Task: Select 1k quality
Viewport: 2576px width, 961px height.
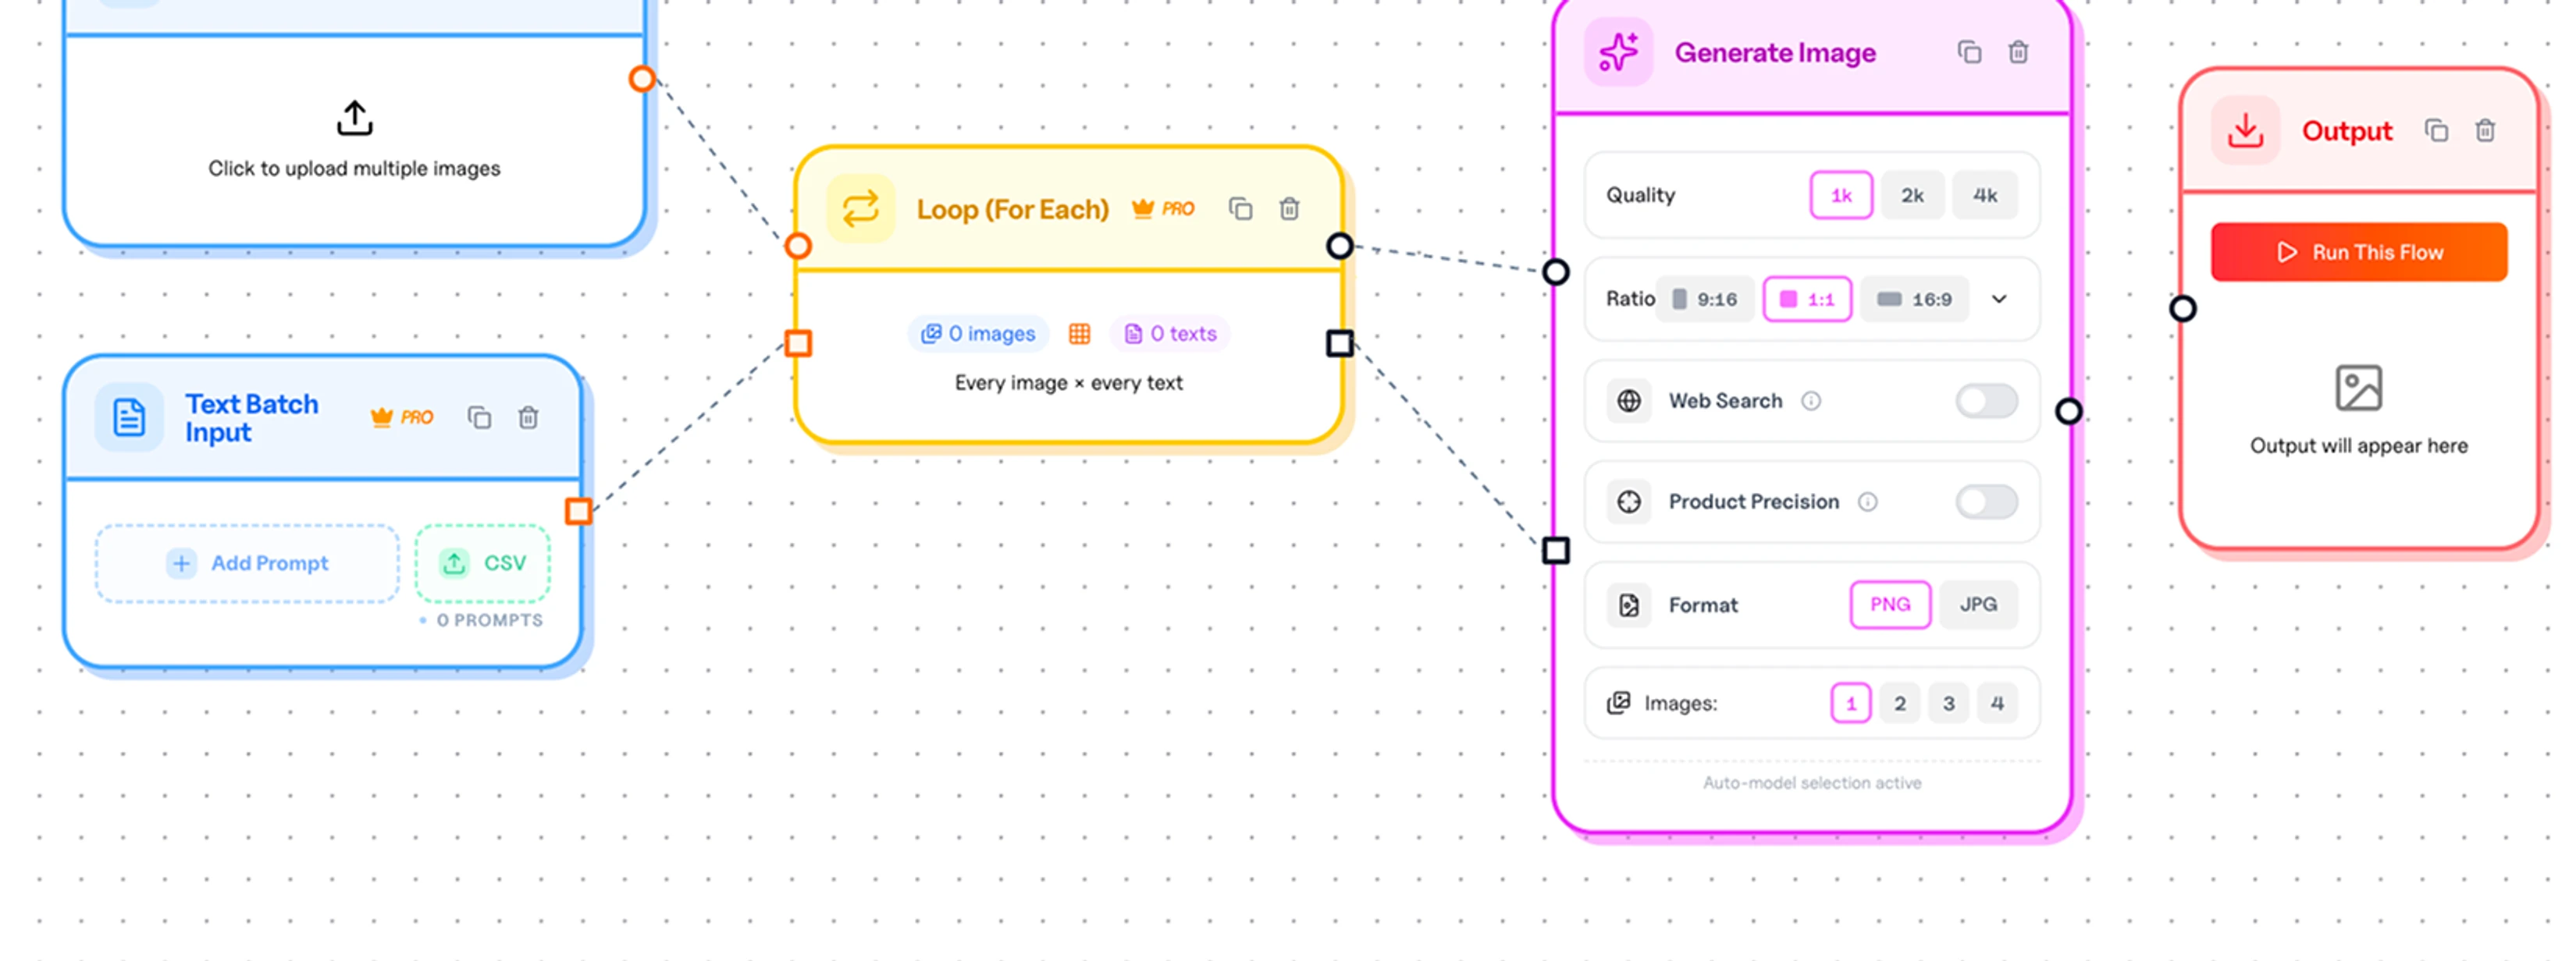Action: (x=1841, y=195)
